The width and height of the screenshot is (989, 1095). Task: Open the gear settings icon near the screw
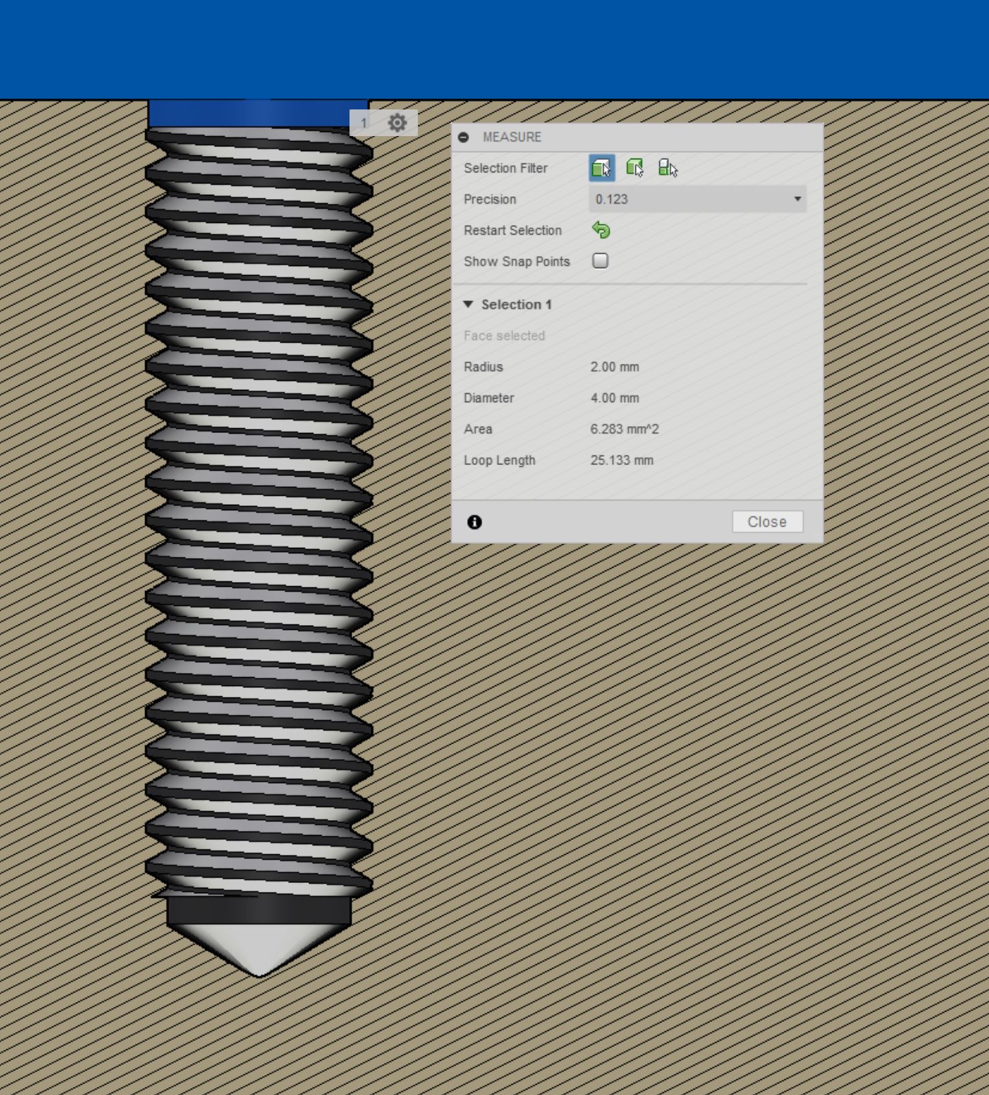(x=397, y=123)
